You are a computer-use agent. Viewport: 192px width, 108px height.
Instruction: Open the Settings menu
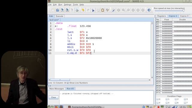pos(67,5)
